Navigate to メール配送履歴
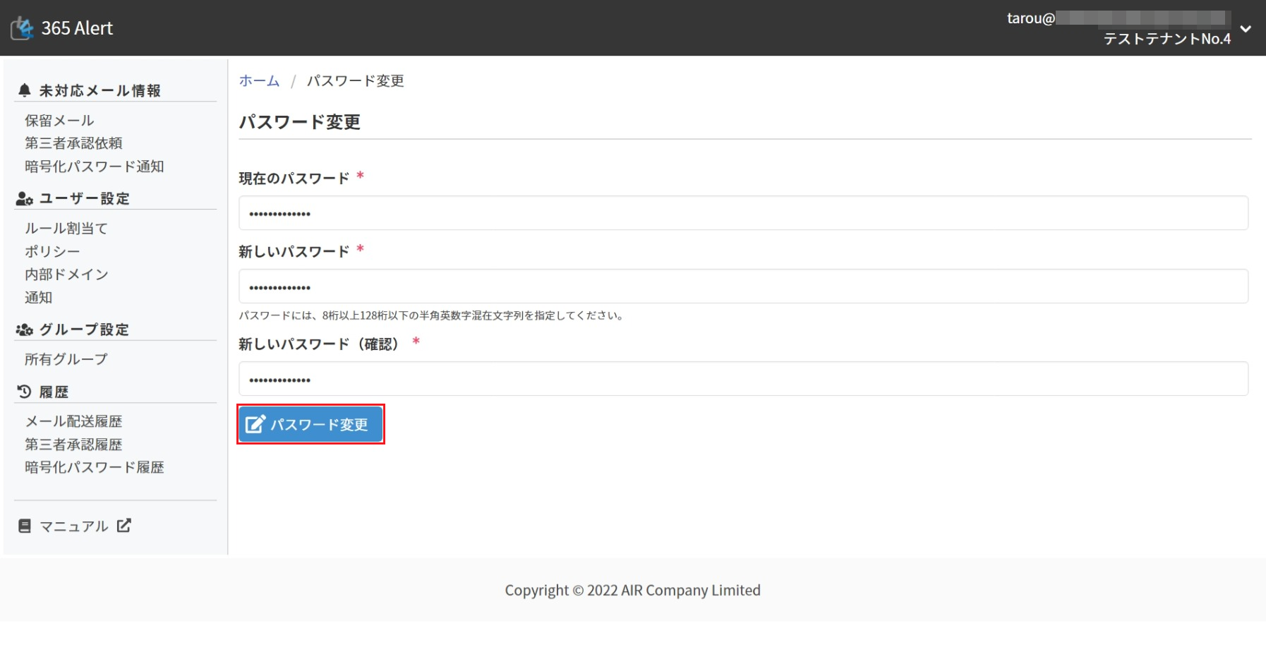 (73, 422)
